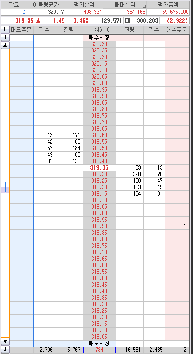Click sell count 37 at 319.40
Screen dimensions: 193x354
click(45, 161)
